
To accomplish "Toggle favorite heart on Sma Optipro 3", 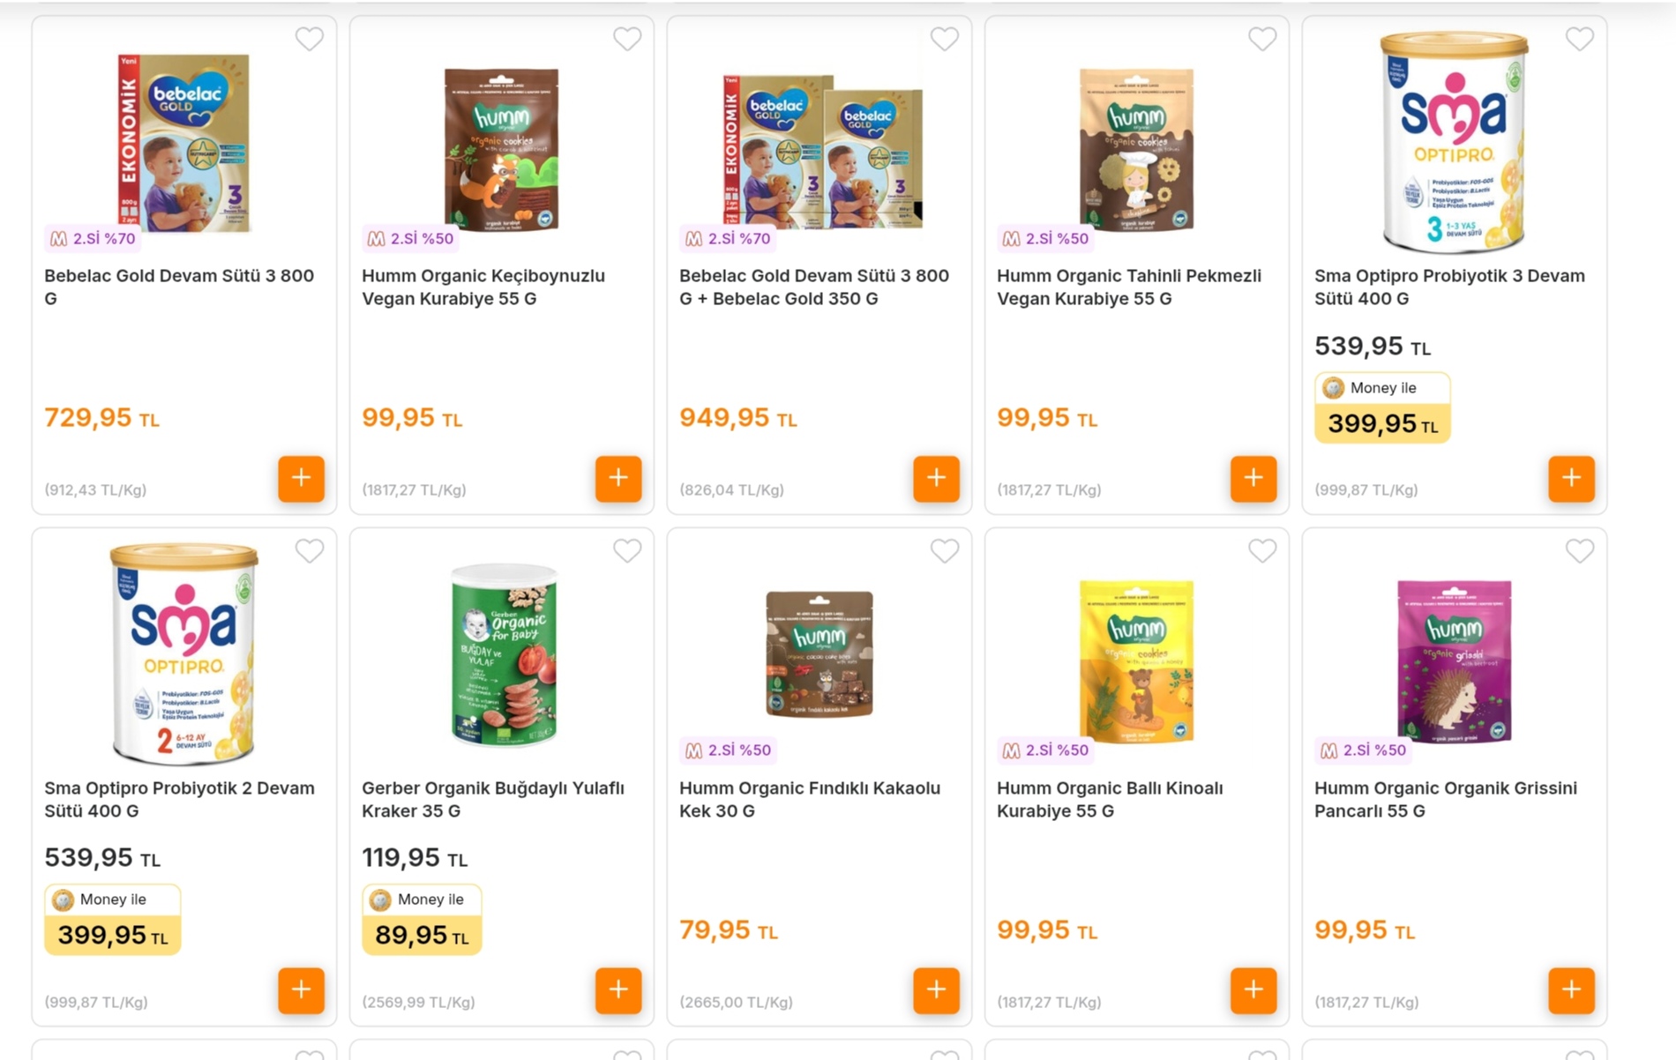I will tap(1579, 39).
